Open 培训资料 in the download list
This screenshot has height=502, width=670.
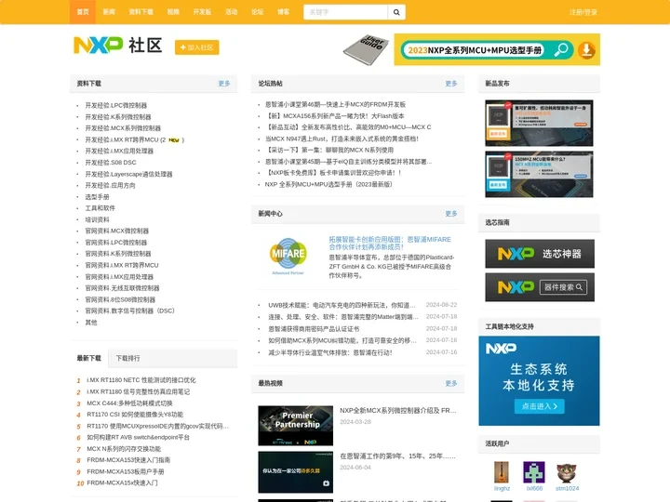coord(97,219)
